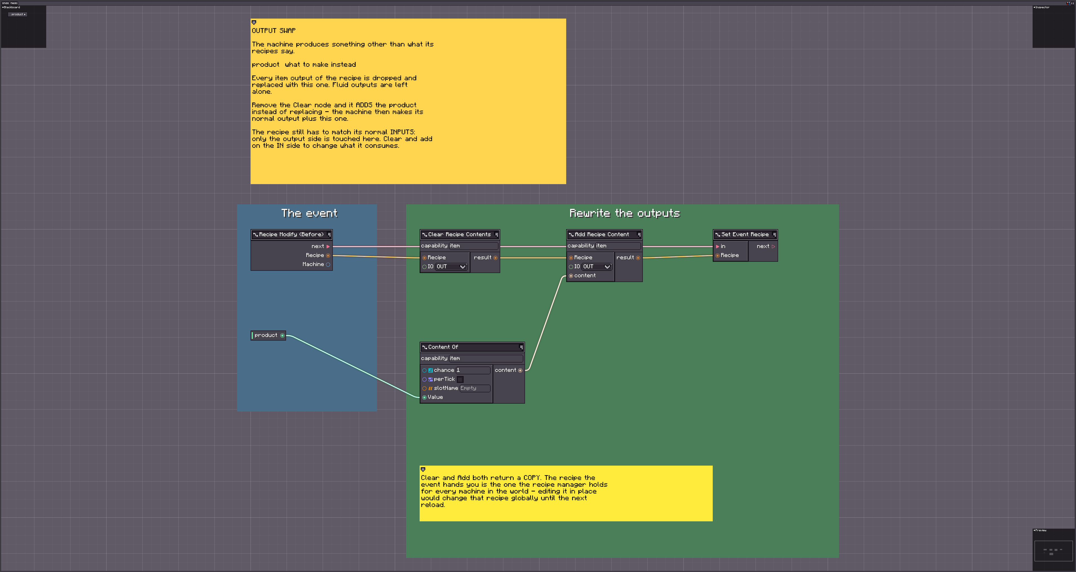1076x572 pixels.
Task: Select the product variable in Blackboard
Action: coord(17,14)
